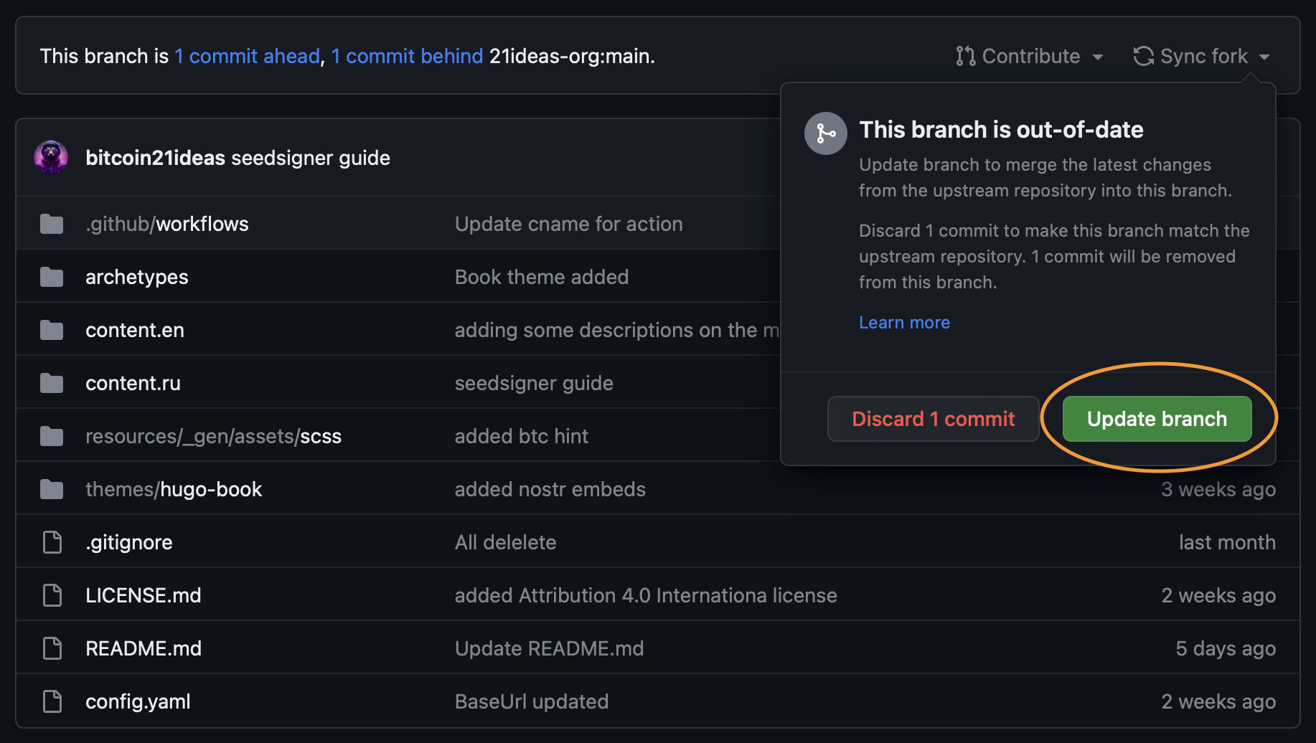Image resolution: width=1316 pixels, height=743 pixels.
Task: Click the themes/hugo-book folder icon
Action: click(x=52, y=489)
